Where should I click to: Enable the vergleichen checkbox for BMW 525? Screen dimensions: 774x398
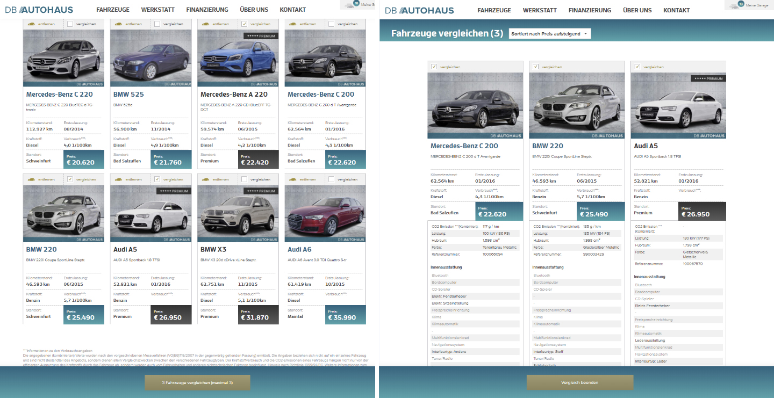tap(157, 24)
